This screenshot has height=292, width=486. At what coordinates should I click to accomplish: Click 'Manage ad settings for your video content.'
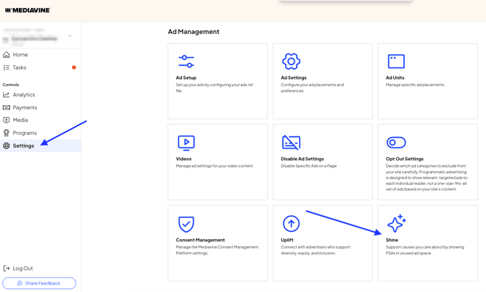click(215, 166)
